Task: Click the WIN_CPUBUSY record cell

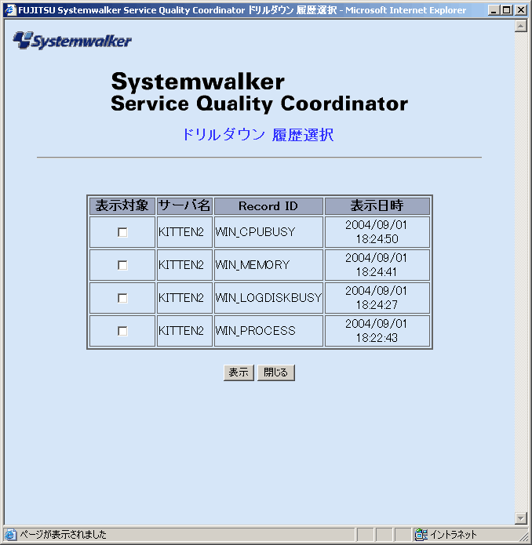Action: 268,232
